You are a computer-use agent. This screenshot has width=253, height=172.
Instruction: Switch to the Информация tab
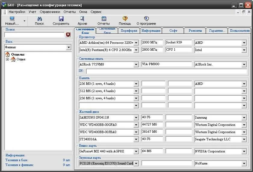[151, 30]
